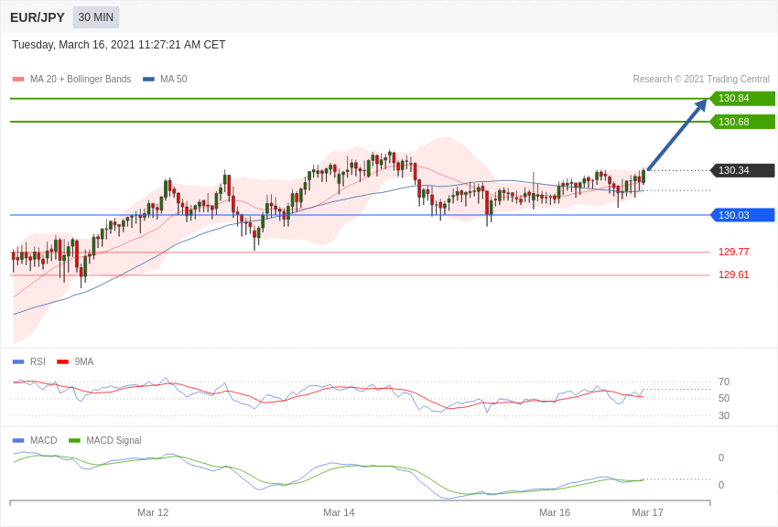This screenshot has width=778, height=527.
Task: Click the chart timestamp Tuesday, March 16, 2021
Action: point(119,45)
